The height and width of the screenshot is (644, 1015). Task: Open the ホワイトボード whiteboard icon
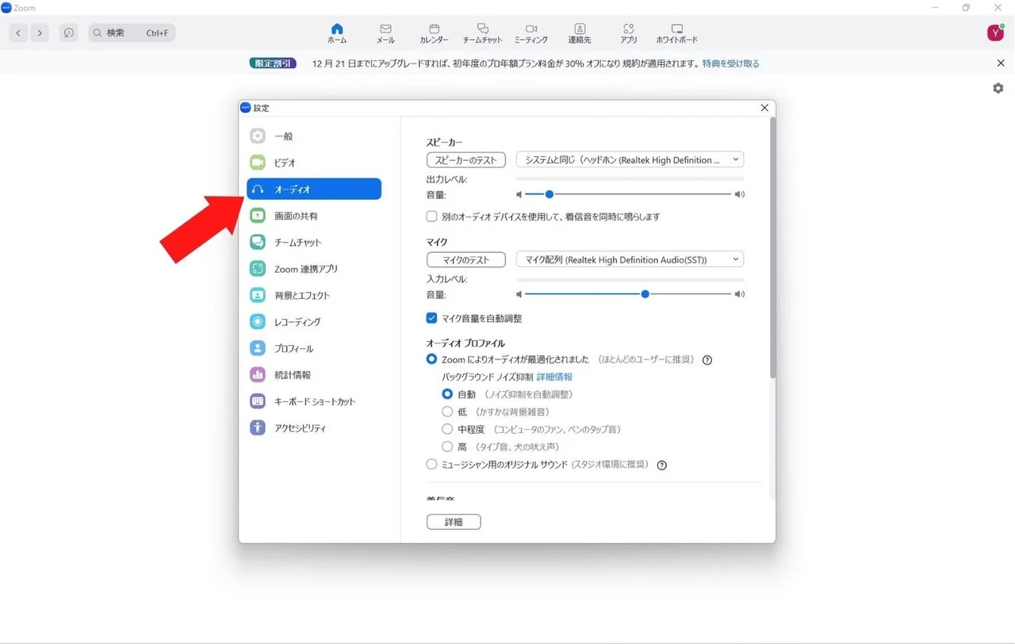[676, 33]
